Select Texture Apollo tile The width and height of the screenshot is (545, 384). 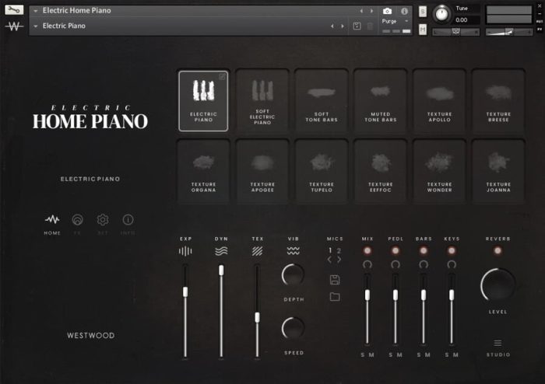pos(440,101)
